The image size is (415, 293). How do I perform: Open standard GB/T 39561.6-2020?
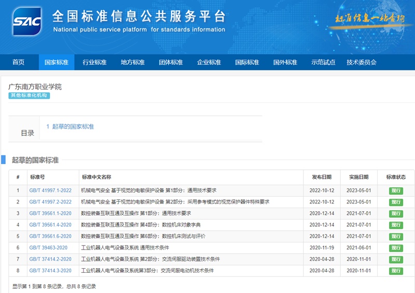(50, 236)
